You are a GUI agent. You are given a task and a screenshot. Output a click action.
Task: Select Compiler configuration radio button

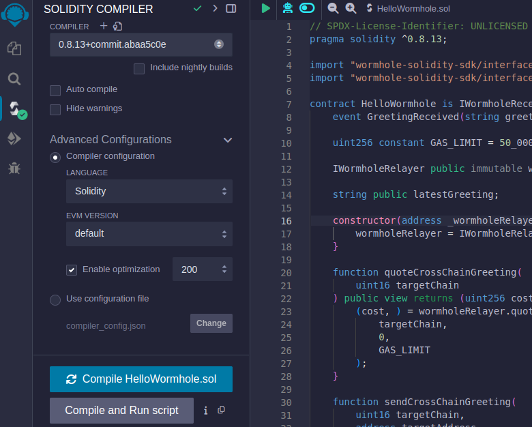(55, 158)
